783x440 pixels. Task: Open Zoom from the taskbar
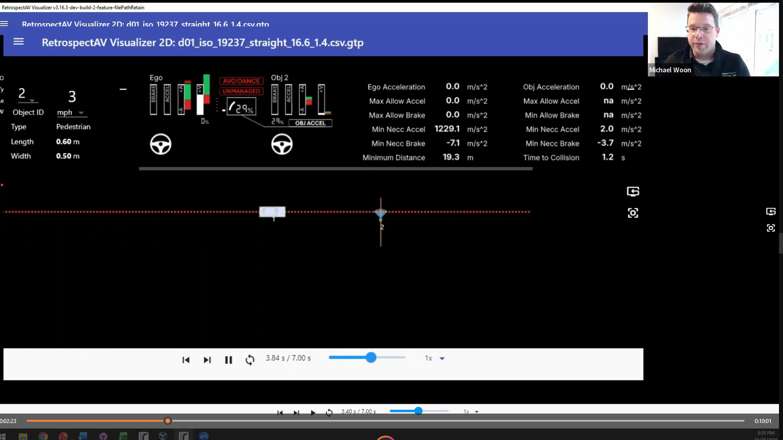point(204,436)
